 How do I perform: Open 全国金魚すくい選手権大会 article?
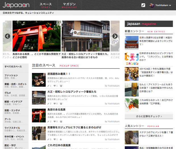(156, 72)
